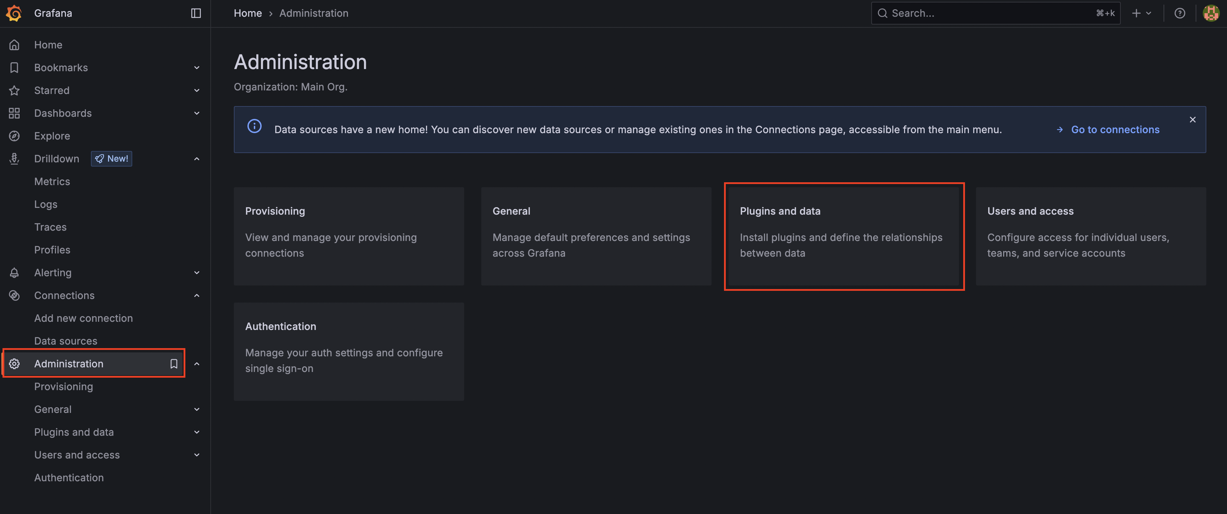This screenshot has height=514, width=1227.
Task: Click the Administration breadcrumb
Action: click(x=313, y=13)
